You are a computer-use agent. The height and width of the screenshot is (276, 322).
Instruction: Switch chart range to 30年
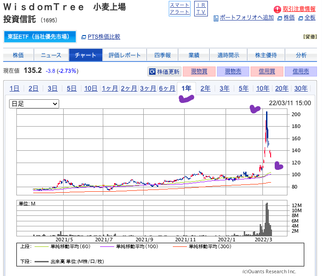pos(301,88)
